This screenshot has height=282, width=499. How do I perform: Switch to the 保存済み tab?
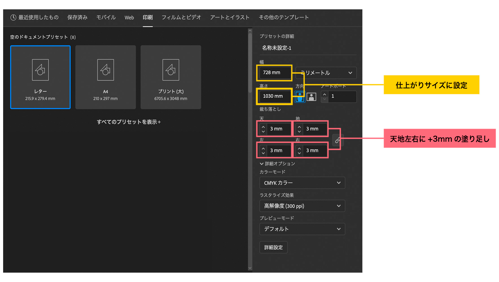(77, 17)
